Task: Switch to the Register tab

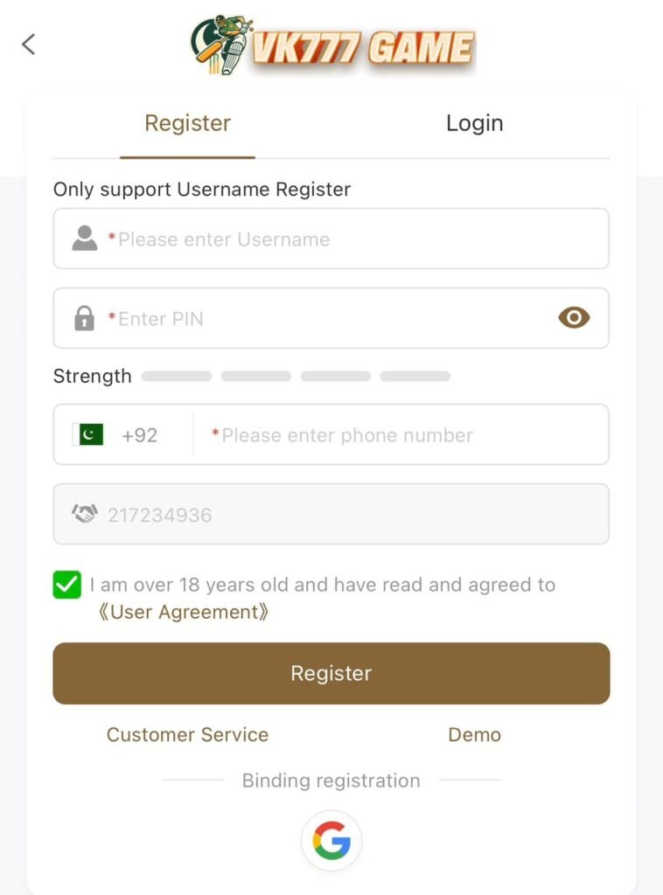Action: 187,123
